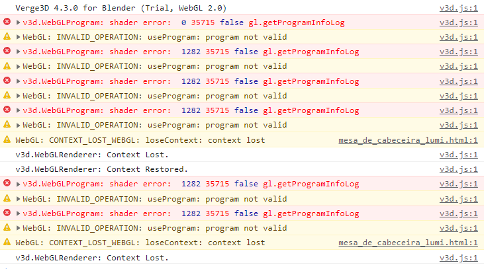Click error icon on the '0 35715' shader error

point(7,22)
